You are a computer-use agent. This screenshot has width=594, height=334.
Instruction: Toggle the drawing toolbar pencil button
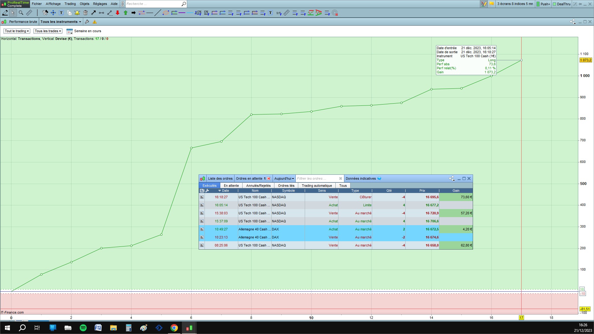[x=484, y=4]
